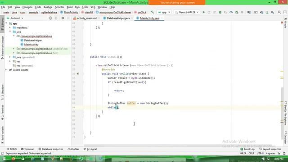Click the Debug app bug icon

point(220,12)
